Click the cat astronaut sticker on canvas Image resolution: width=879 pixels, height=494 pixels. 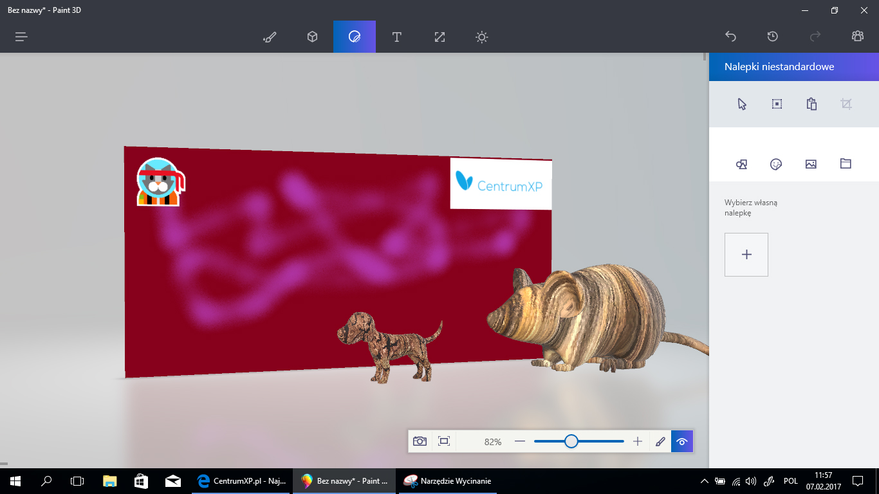(x=160, y=182)
